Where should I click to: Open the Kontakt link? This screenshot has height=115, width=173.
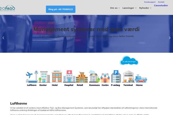click(161, 2)
